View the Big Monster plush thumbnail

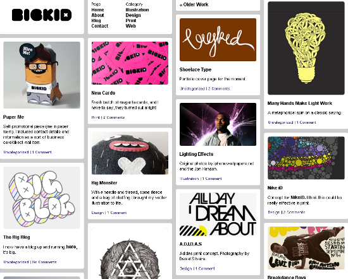tap(130, 153)
